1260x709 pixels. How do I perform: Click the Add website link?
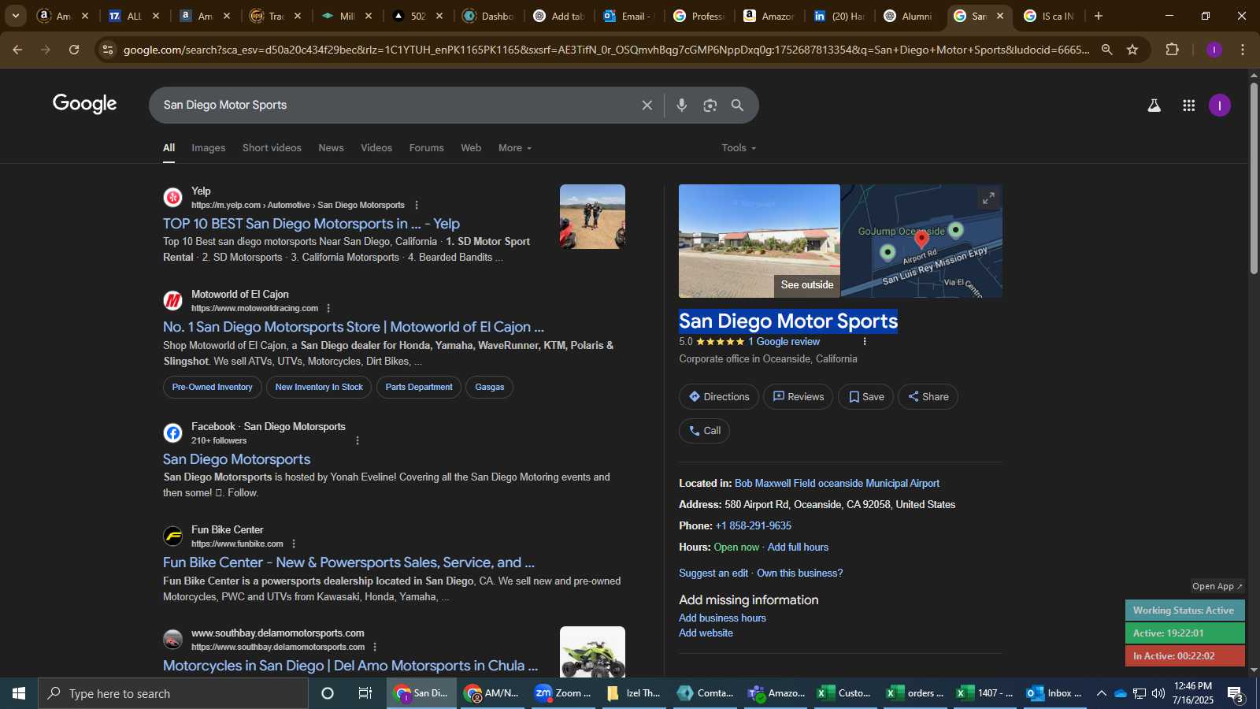click(706, 633)
